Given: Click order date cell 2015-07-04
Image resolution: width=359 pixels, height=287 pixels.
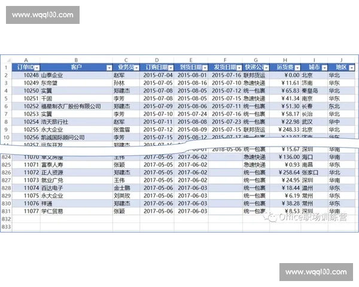Looking at the screenshot, I should 157,75.
